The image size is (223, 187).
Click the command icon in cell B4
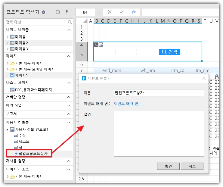[96, 45]
